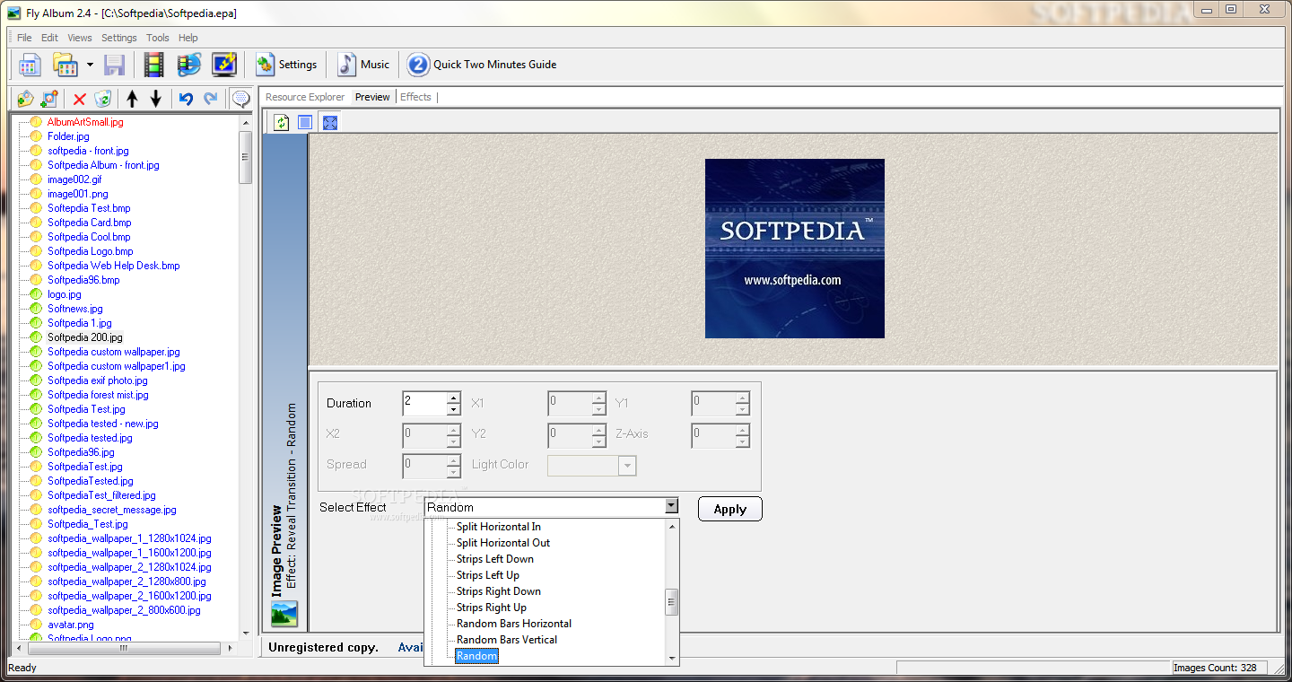Open the Quick Two Minutes Guide
The width and height of the screenshot is (1292, 682).
click(482, 65)
